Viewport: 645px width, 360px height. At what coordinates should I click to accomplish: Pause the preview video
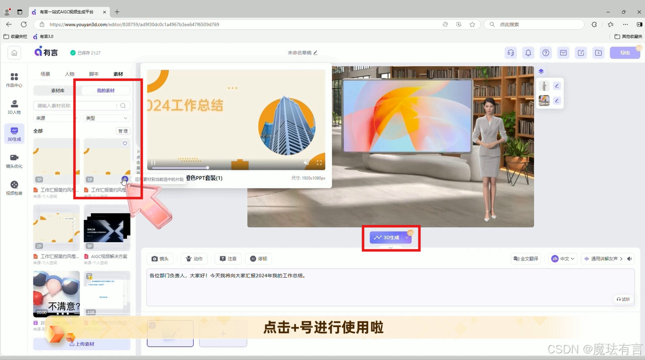[153, 163]
